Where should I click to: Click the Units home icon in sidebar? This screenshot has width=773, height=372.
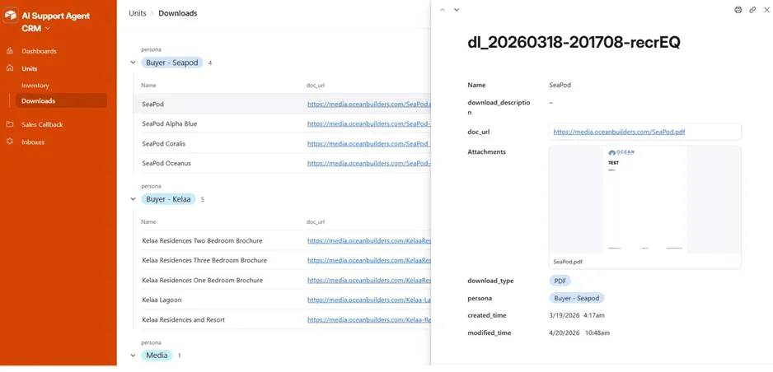tap(10, 68)
